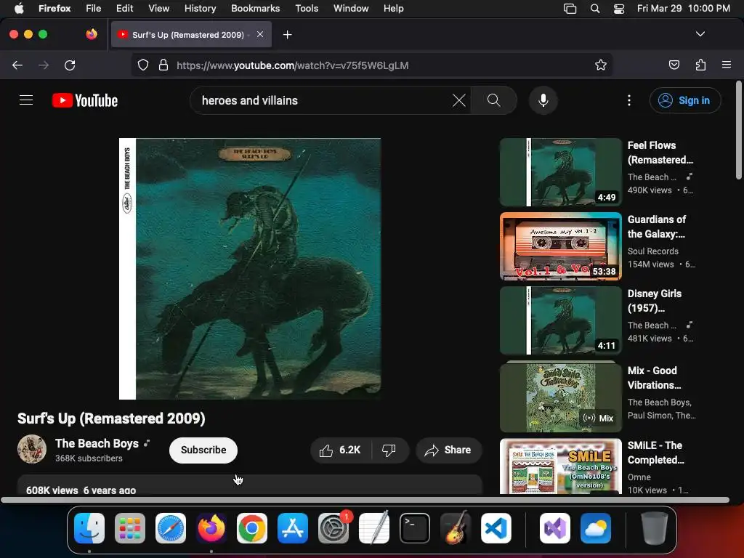The height and width of the screenshot is (558, 744).
Task: Open the Apple menu
Action: point(19,8)
